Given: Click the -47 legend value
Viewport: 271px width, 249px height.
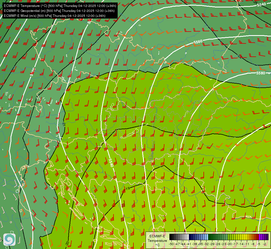Looking at the screenshot, I should click(177, 244).
